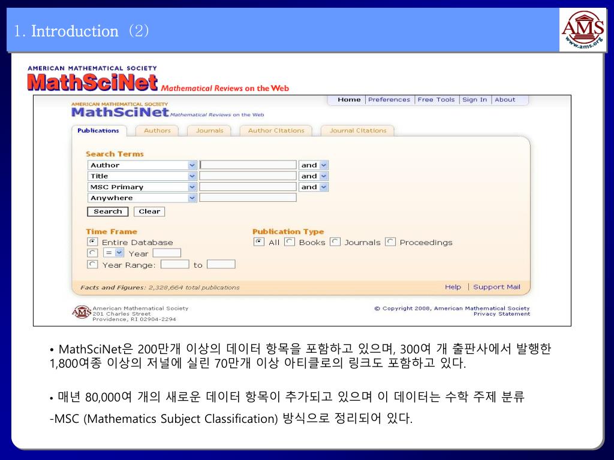The width and height of the screenshot is (614, 460).
Task: Open the About menu item
Action: pyautogui.click(x=505, y=100)
